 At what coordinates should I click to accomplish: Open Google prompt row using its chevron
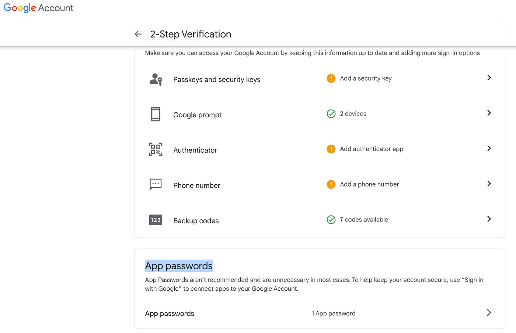tap(489, 113)
